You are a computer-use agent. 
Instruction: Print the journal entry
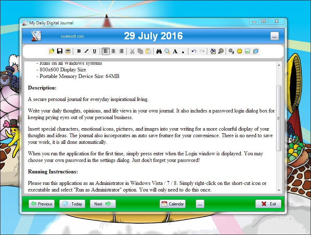[67, 51]
